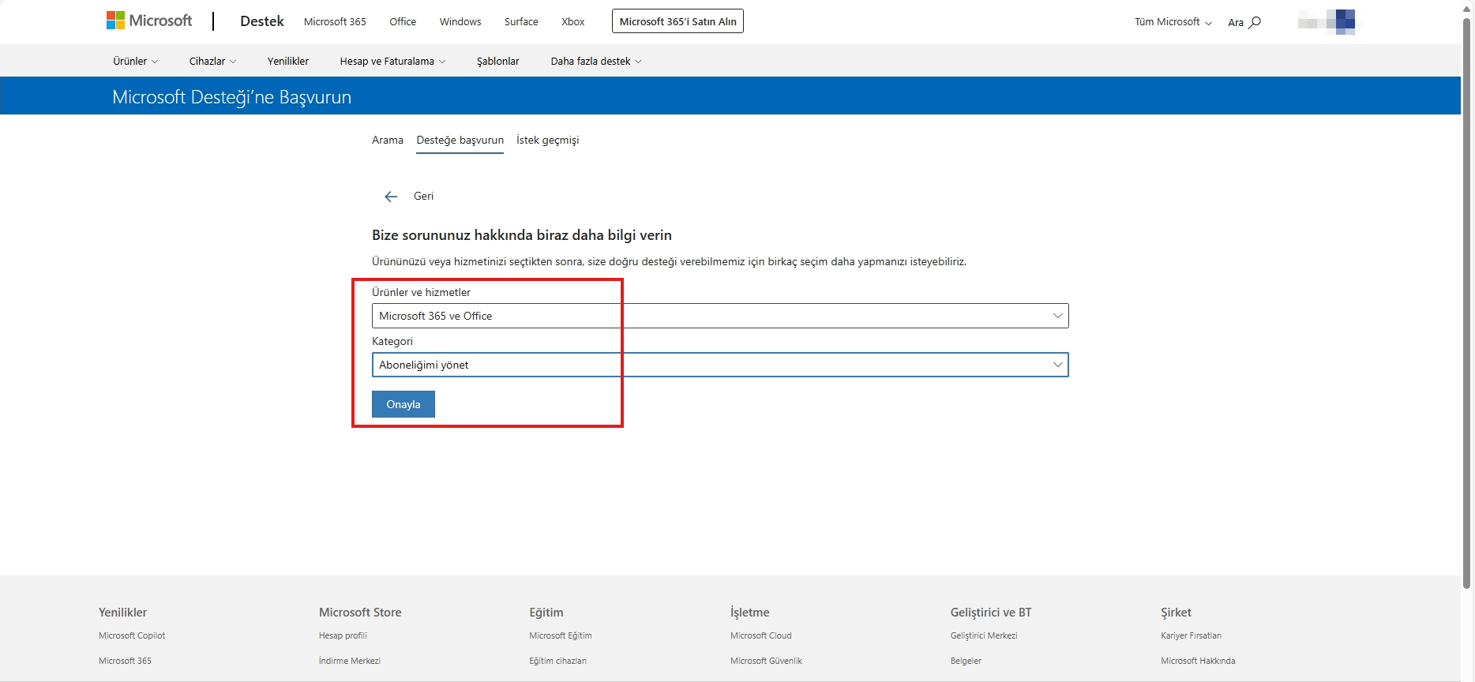1475x682 pixels.
Task: Open the Belgeler footer link
Action: pos(966,661)
